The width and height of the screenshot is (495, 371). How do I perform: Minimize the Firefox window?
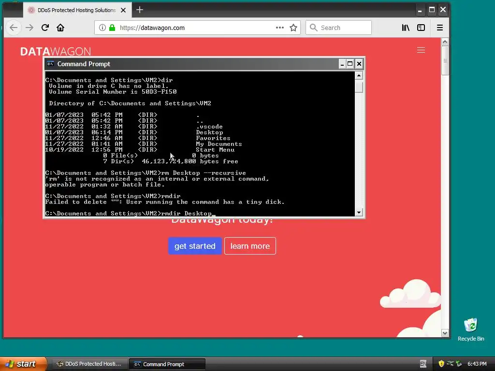pyautogui.click(x=420, y=10)
